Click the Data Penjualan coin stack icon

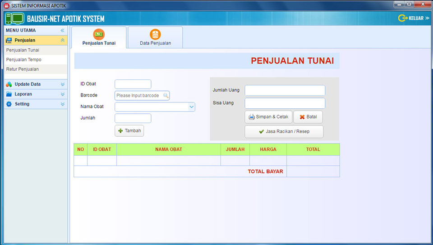pyautogui.click(x=155, y=34)
